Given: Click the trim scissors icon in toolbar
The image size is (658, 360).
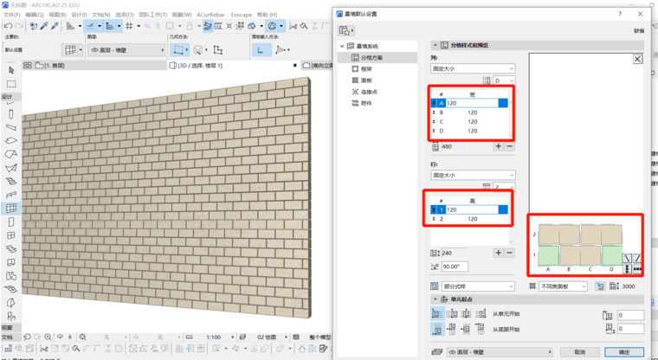Looking at the screenshot, I should 293,26.
